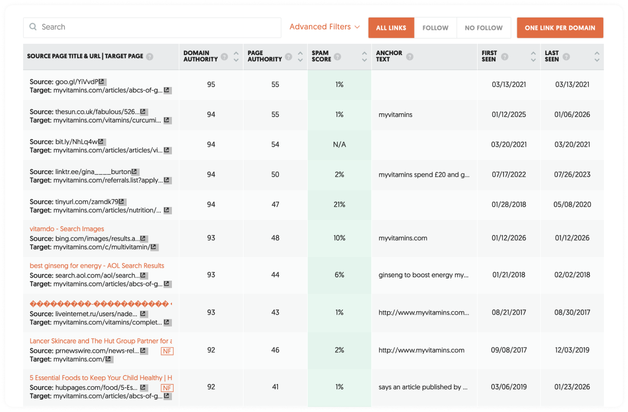Sort table by Domain Authority arrows
This screenshot has height=412, width=628.
tap(236, 57)
